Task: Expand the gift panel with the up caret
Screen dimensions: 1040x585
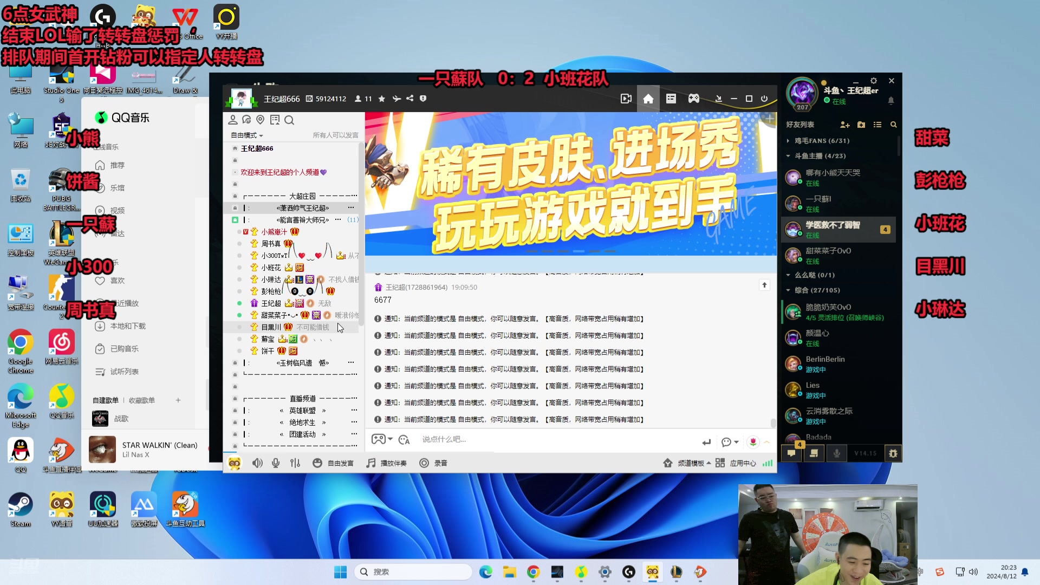Action: (x=767, y=442)
